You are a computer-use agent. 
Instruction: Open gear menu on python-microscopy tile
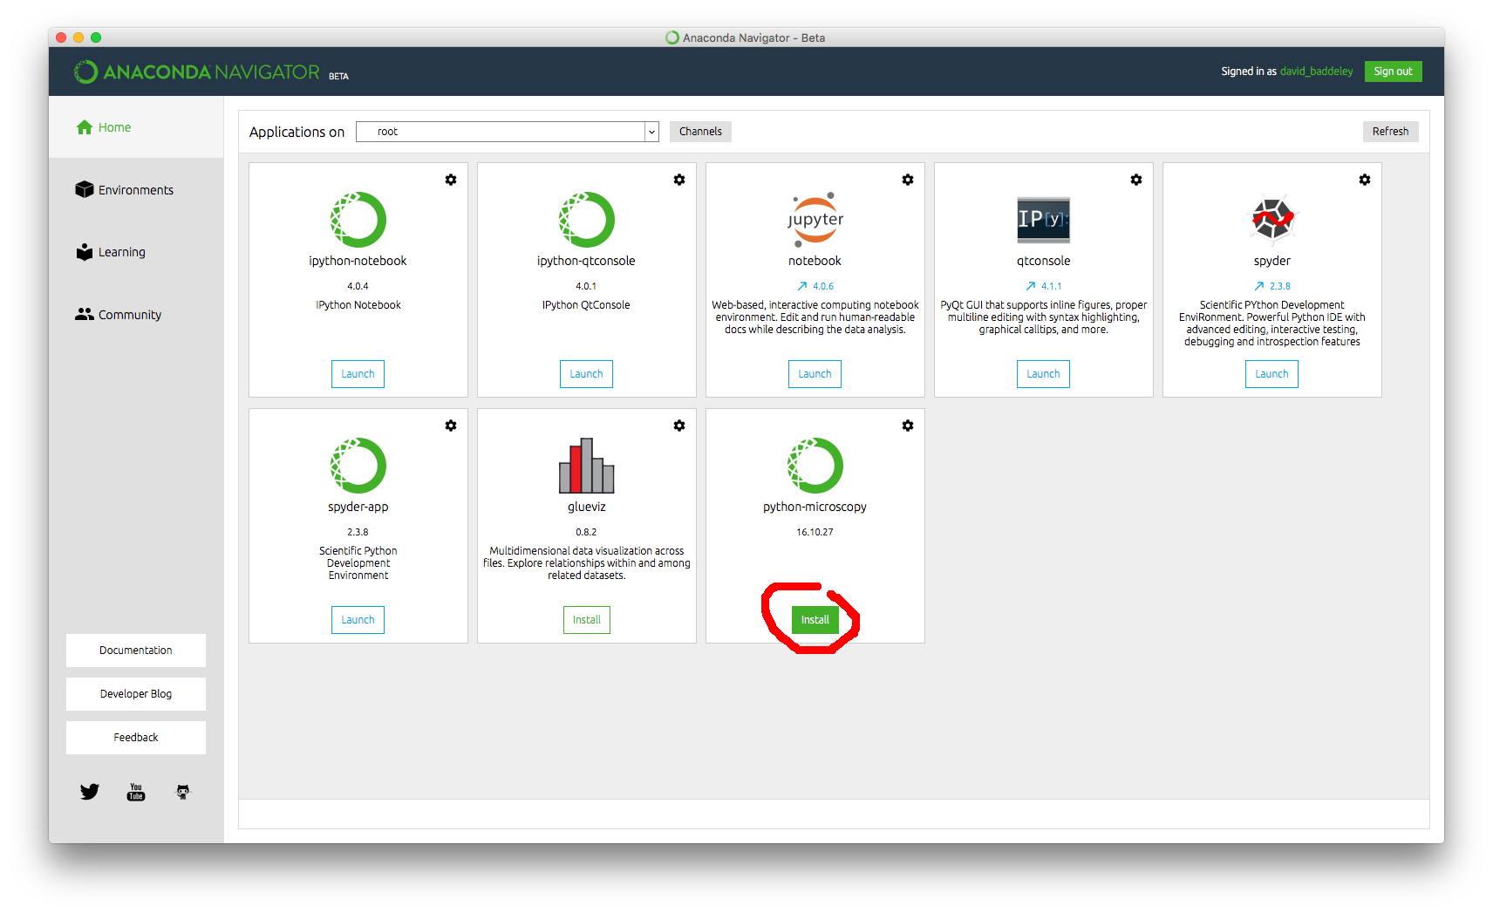point(908,426)
